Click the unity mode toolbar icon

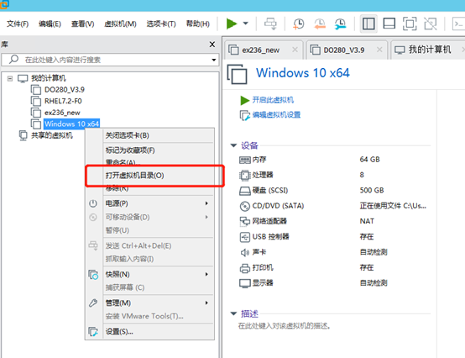point(431,24)
